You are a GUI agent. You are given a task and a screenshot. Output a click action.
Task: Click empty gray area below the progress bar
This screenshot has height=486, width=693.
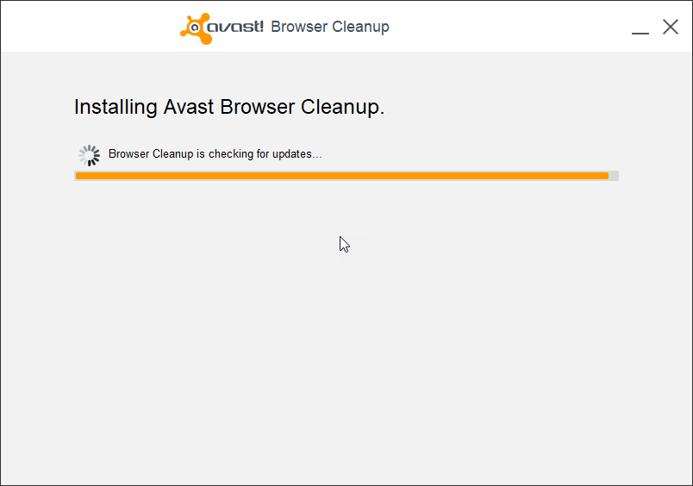coord(345,302)
